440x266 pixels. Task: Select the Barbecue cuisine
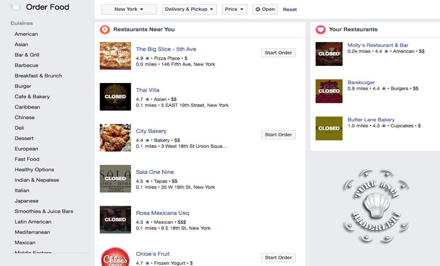pyautogui.click(x=26, y=65)
